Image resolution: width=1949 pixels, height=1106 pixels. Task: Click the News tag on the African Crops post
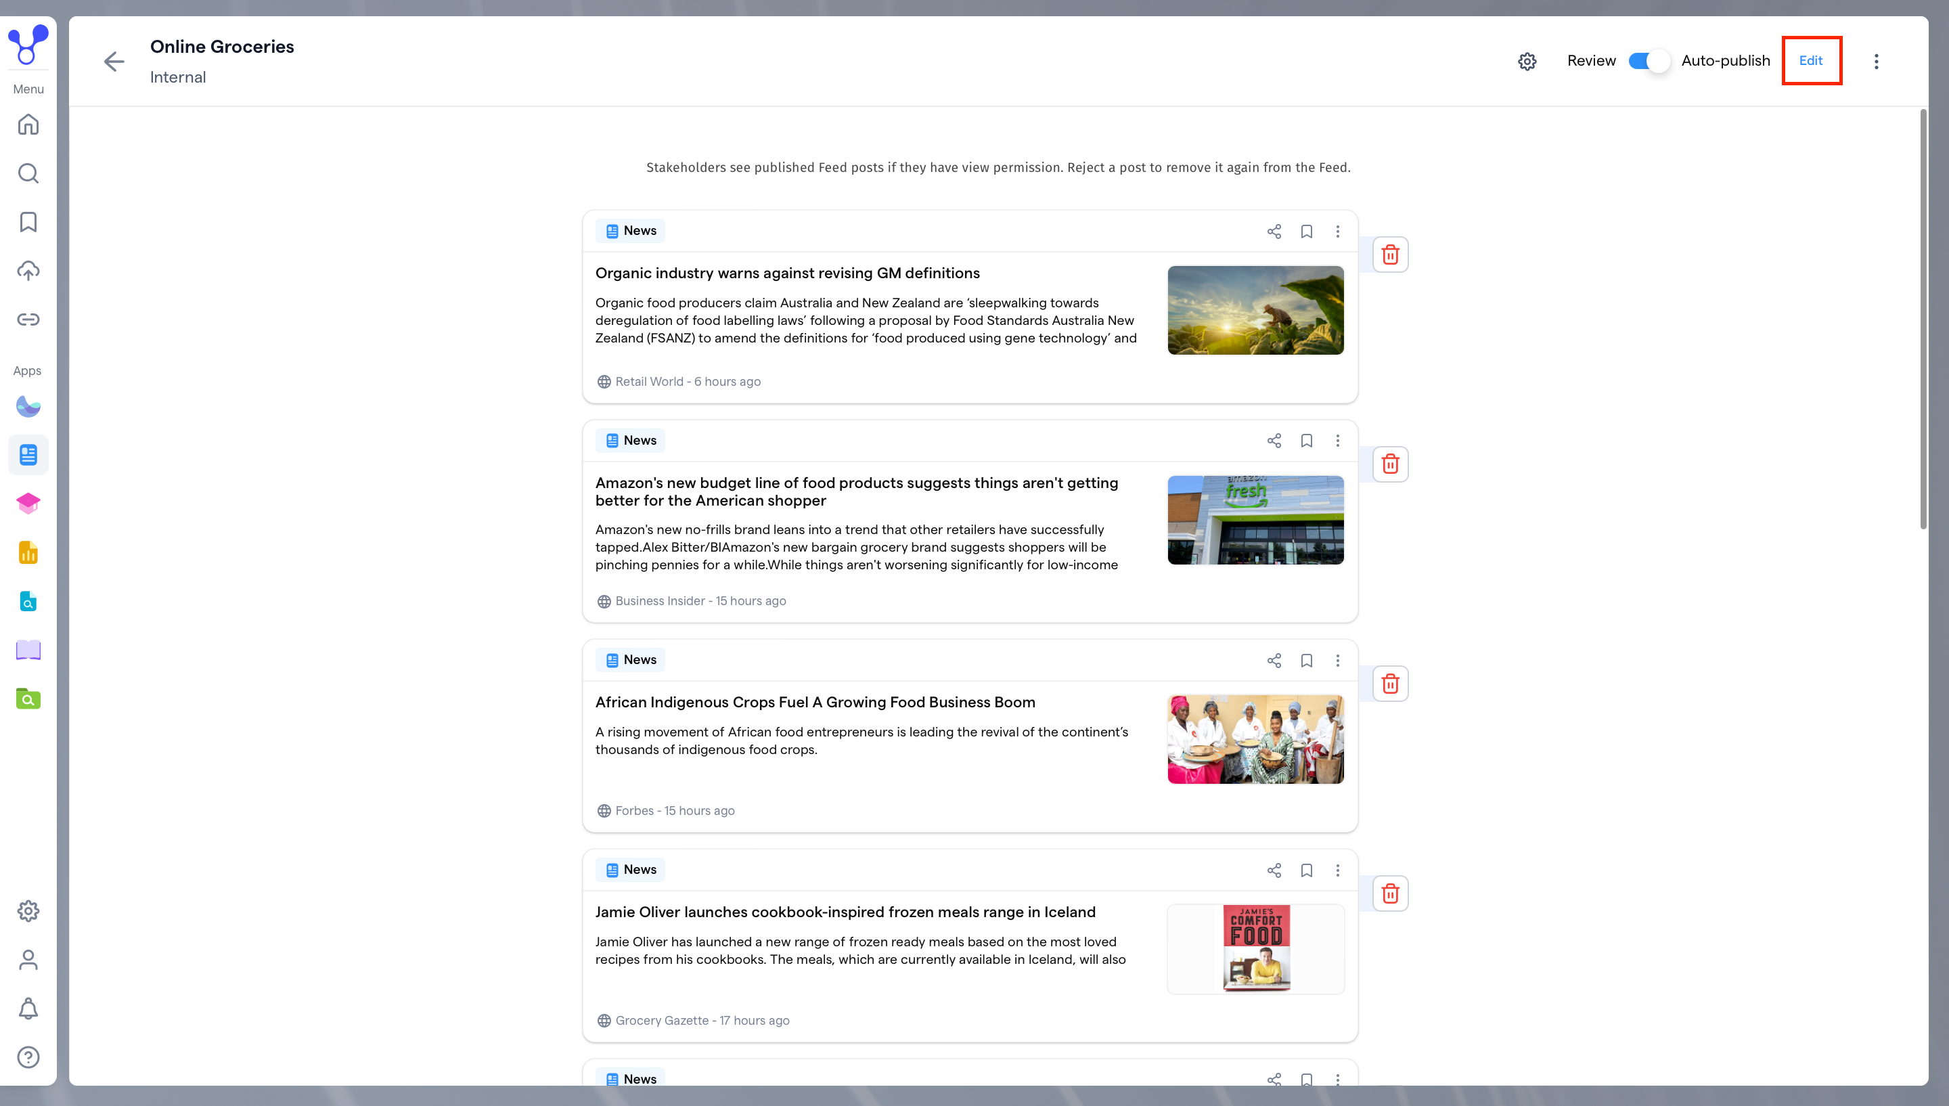[x=630, y=660]
